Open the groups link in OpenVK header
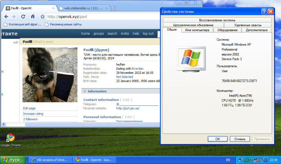This screenshot has width=281, height=164. click(x=99, y=34)
